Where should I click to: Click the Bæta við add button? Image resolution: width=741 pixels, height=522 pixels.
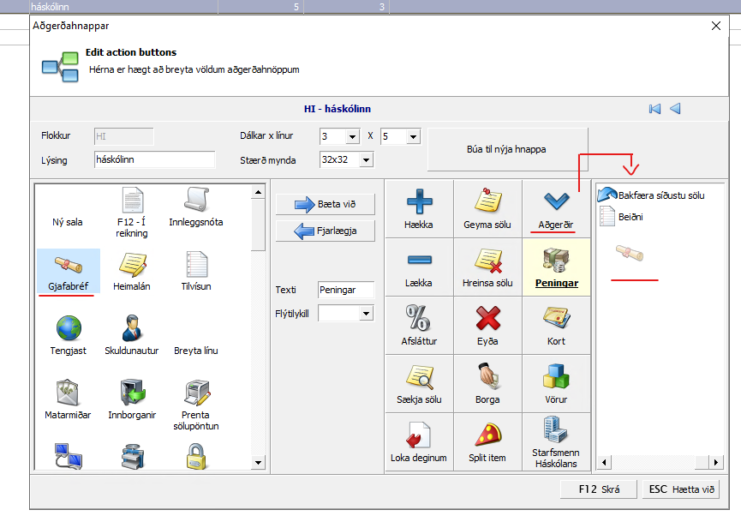pos(325,204)
